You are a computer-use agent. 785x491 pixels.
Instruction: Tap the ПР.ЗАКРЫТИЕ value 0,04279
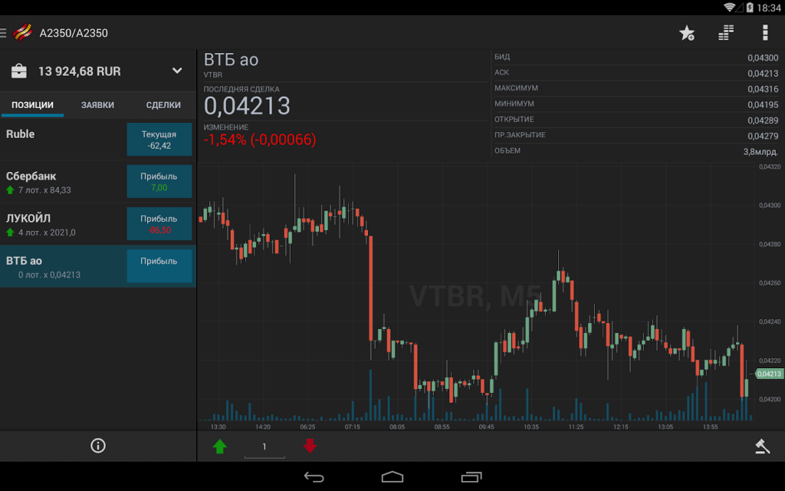pyautogui.click(x=763, y=136)
